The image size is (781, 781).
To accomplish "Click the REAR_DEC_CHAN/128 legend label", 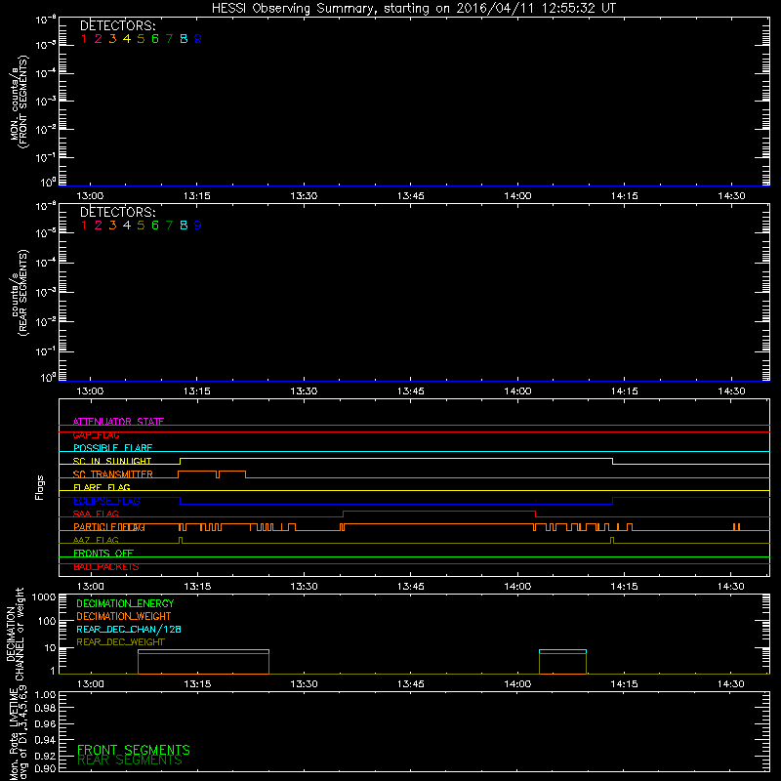I will 129,630.
